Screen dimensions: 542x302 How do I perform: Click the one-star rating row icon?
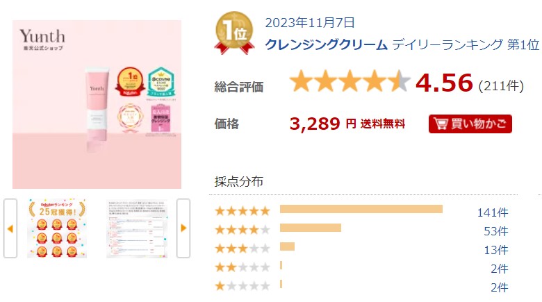[243, 285]
